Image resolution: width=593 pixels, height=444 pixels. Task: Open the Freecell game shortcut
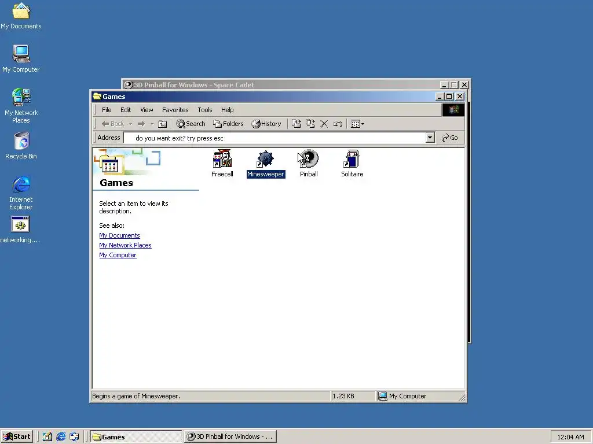[x=222, y=163]
